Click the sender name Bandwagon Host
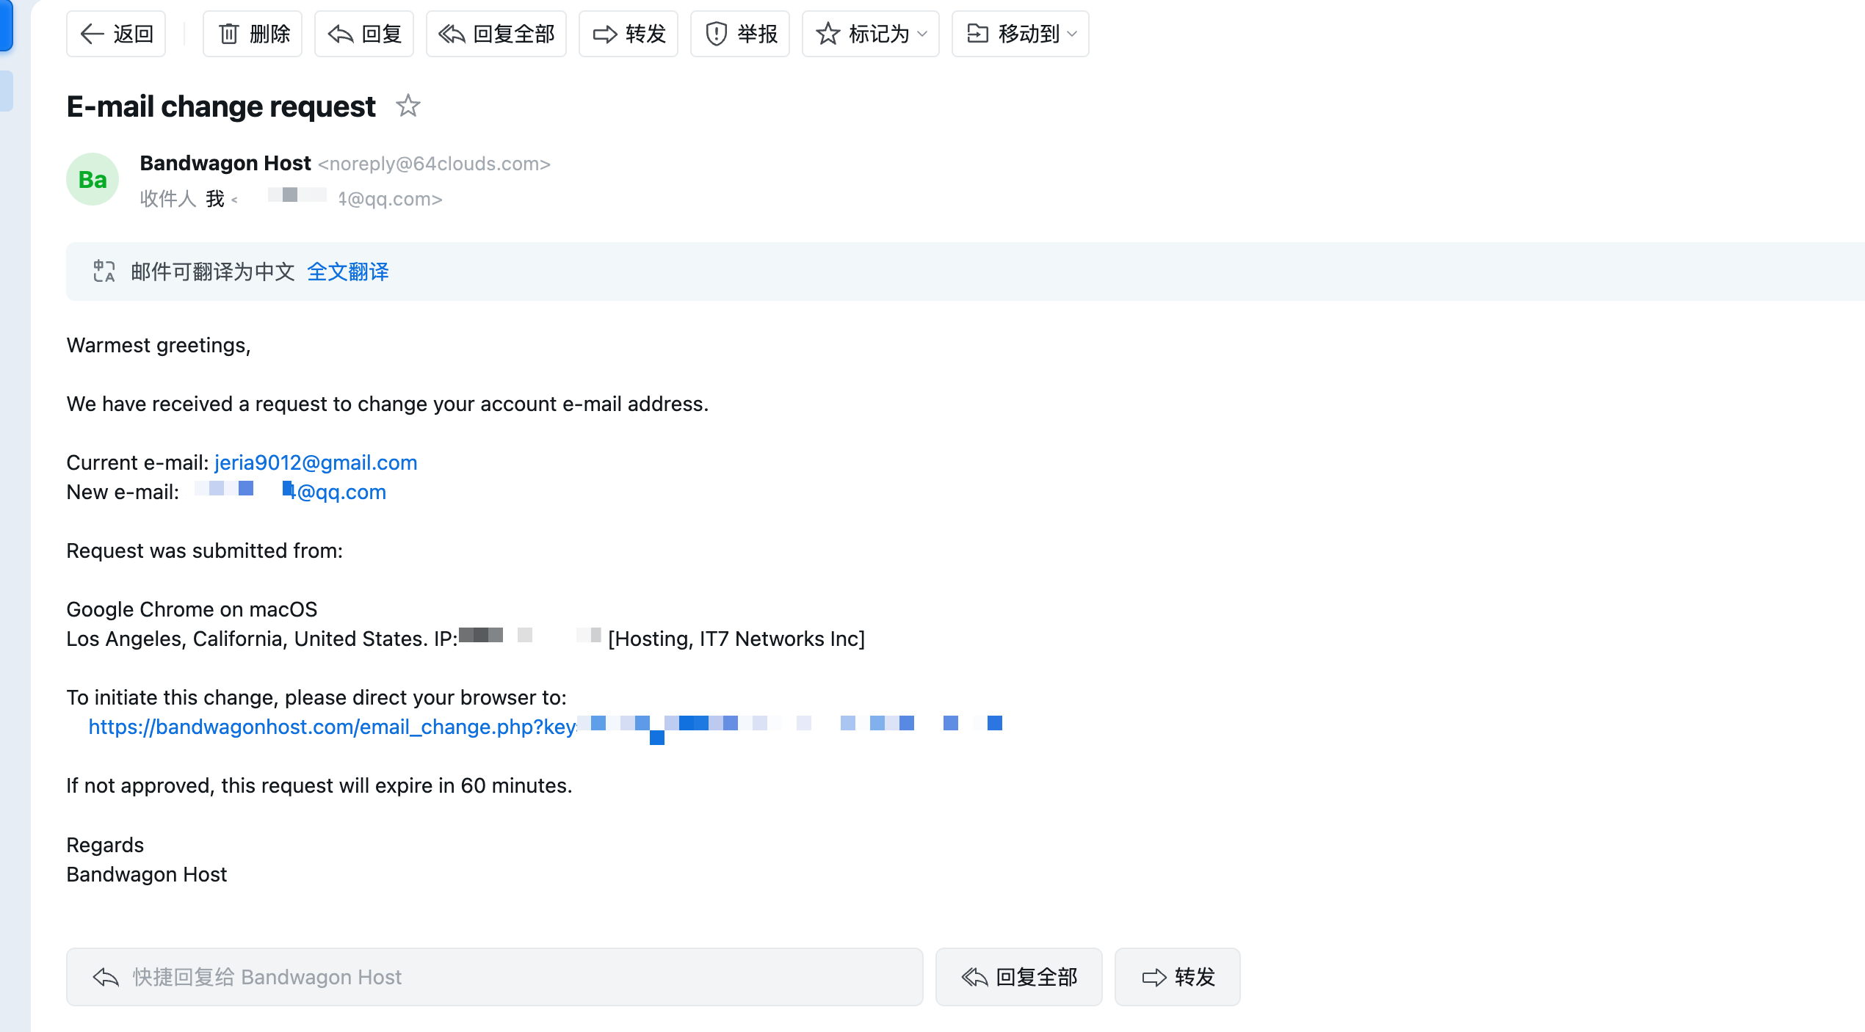This screenshot has width=1865, height=1032. (225, 163)
